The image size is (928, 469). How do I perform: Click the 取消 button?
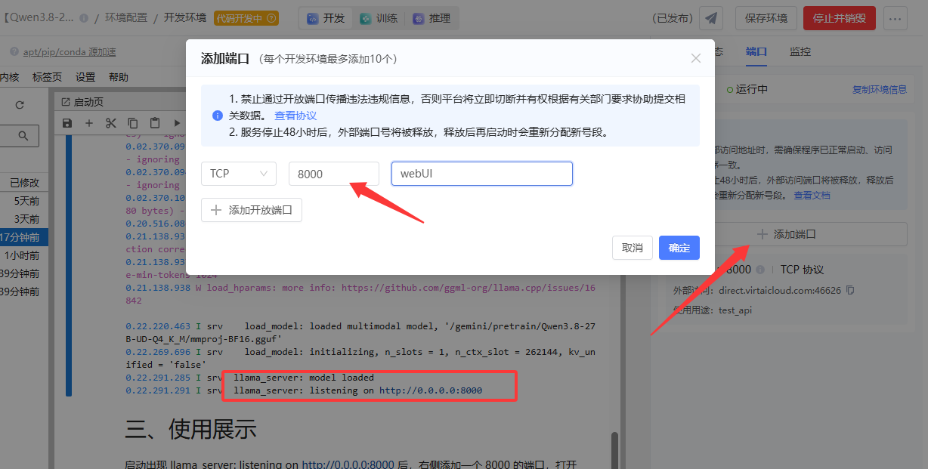click(633, 248)
